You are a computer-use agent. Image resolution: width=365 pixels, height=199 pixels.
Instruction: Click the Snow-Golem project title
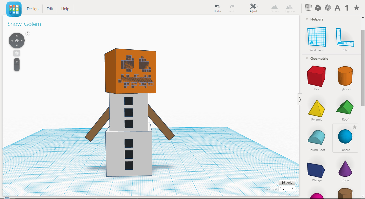[x=24, y=24]
